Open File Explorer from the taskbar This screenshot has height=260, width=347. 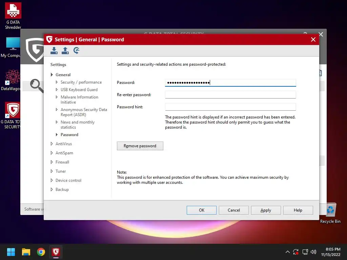(x=26, y=252)
